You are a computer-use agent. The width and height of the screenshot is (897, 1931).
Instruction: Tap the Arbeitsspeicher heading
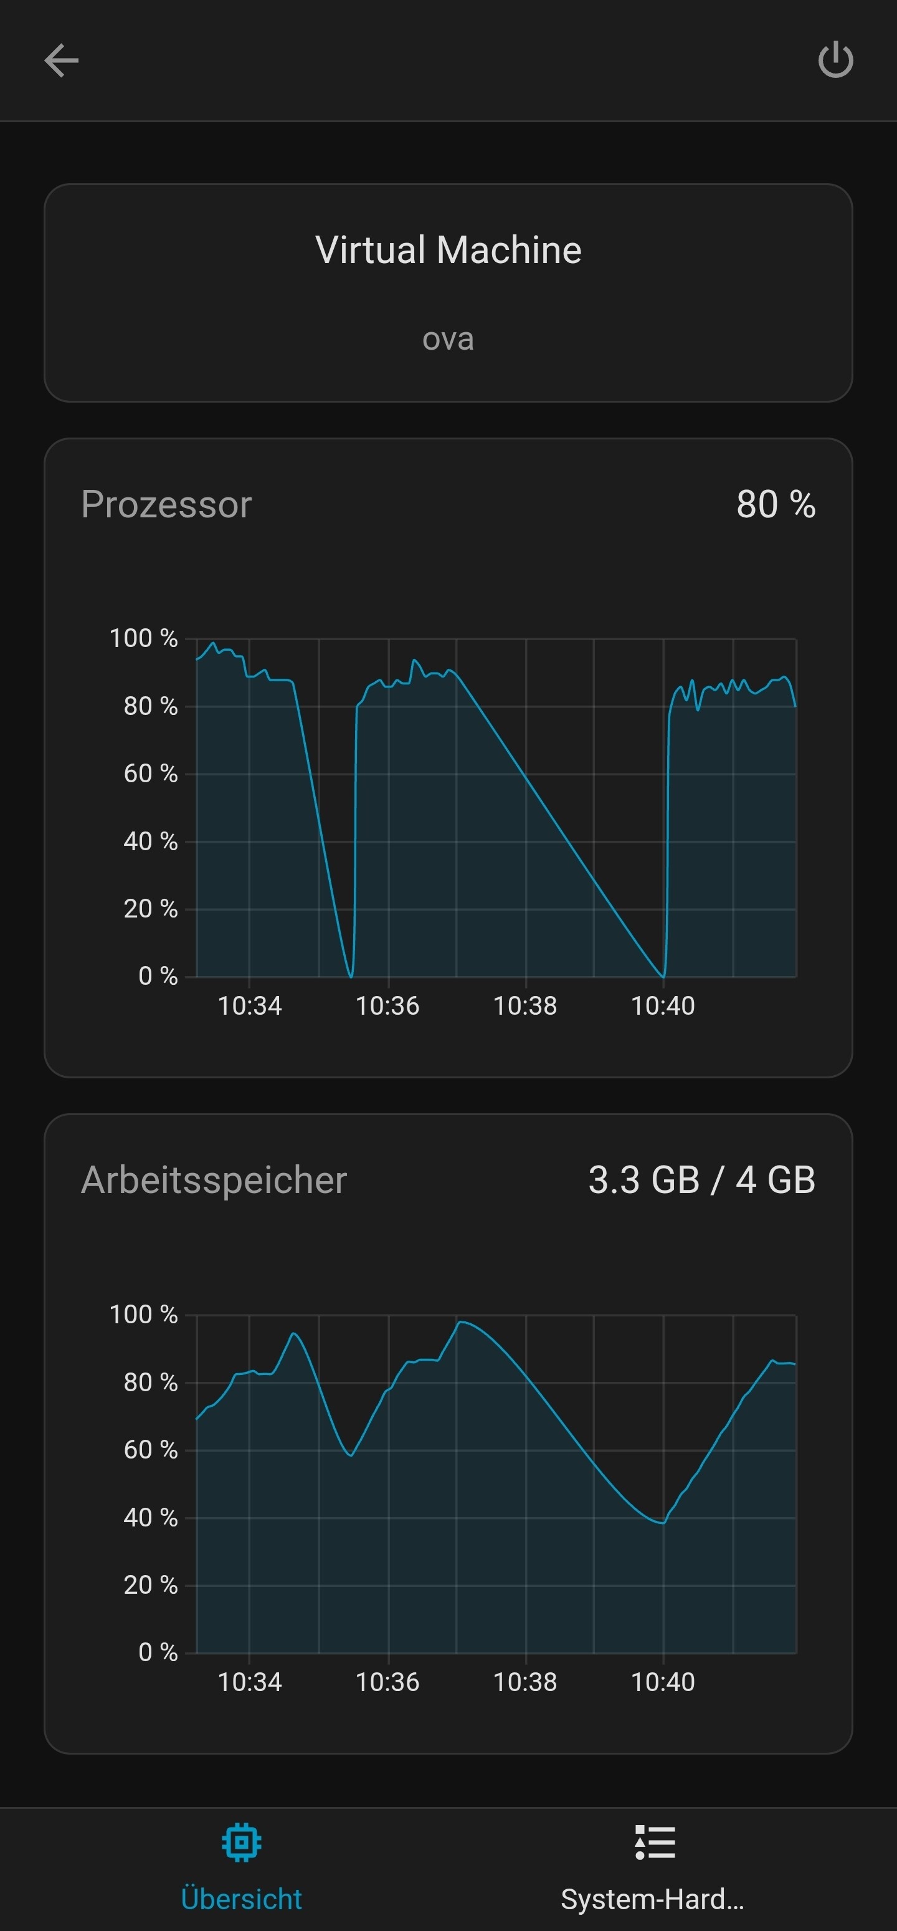click(x=214, y=1180)
